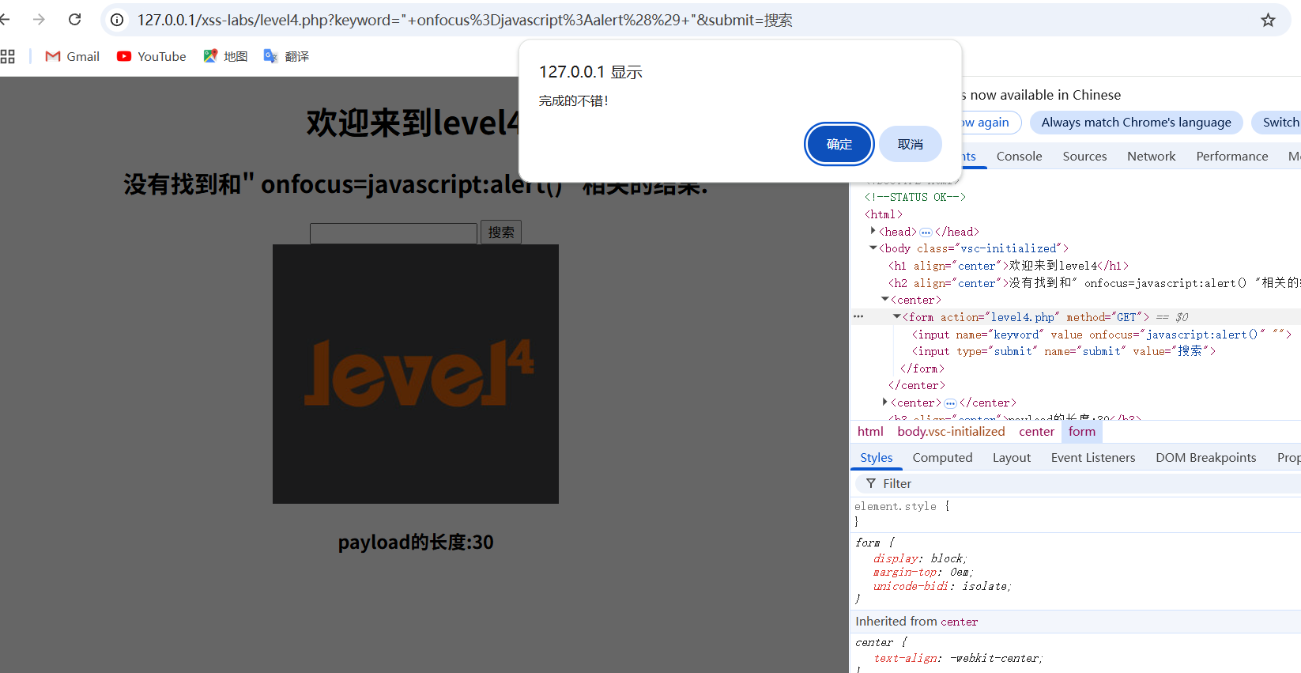The image size is (1301, 673).
Task: Open the Gmail bookmark
Action: 73,56
